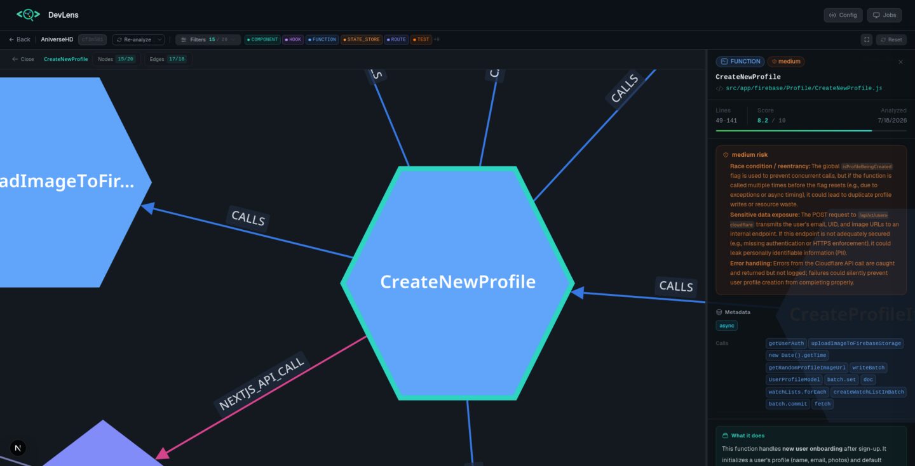The image size is (915, 466).
Task: Click the uploadImageToFirebaseStorage call tag
Action: tap(856, 343)
